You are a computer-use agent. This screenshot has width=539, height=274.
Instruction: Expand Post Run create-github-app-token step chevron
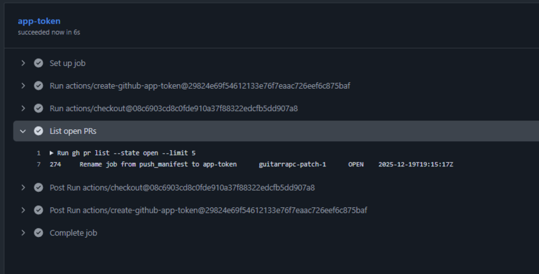click(23, 210)
